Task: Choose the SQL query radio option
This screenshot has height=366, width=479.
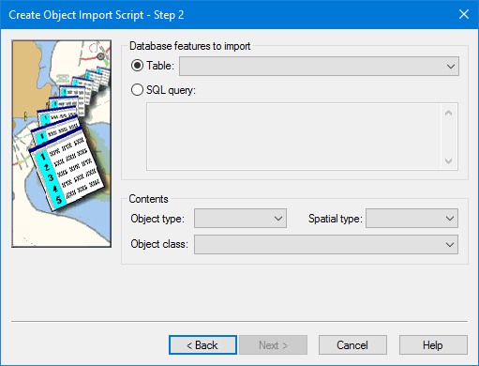Action: point(137,90)
